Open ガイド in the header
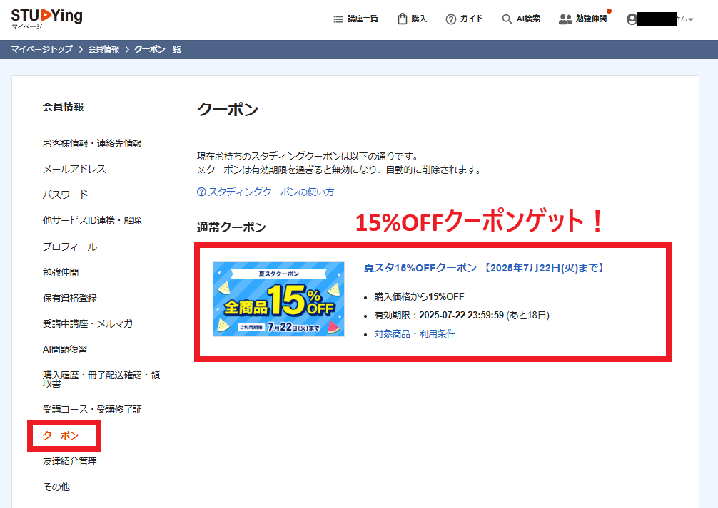 [472, 19]
